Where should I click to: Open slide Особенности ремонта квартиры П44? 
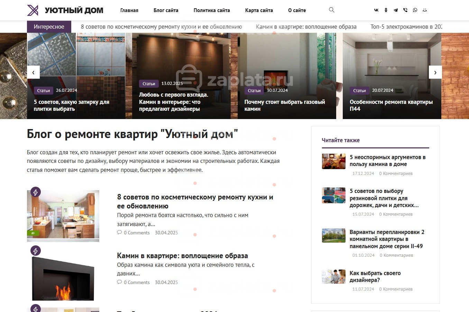point(391,105)
